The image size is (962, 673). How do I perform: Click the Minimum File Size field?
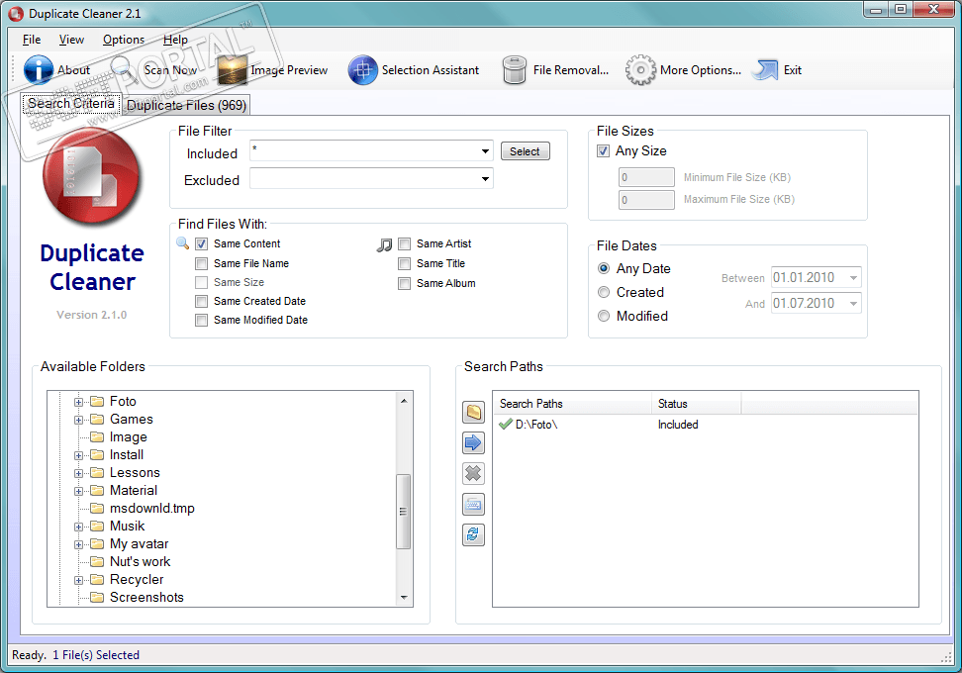(x=646, y=177)
